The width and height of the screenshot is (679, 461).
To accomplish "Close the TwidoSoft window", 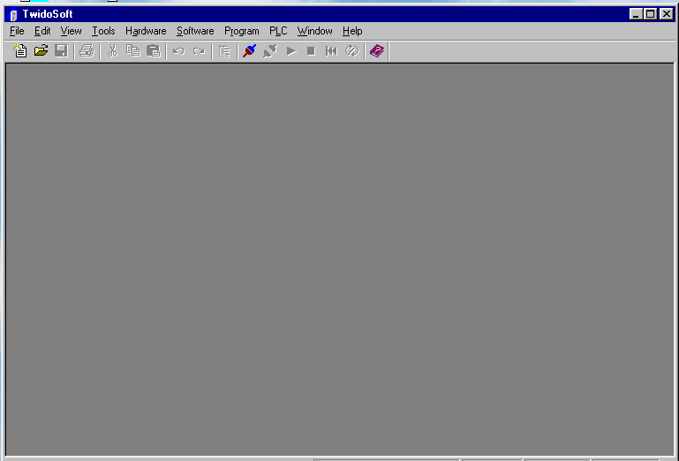I will [x=667, y=14].
